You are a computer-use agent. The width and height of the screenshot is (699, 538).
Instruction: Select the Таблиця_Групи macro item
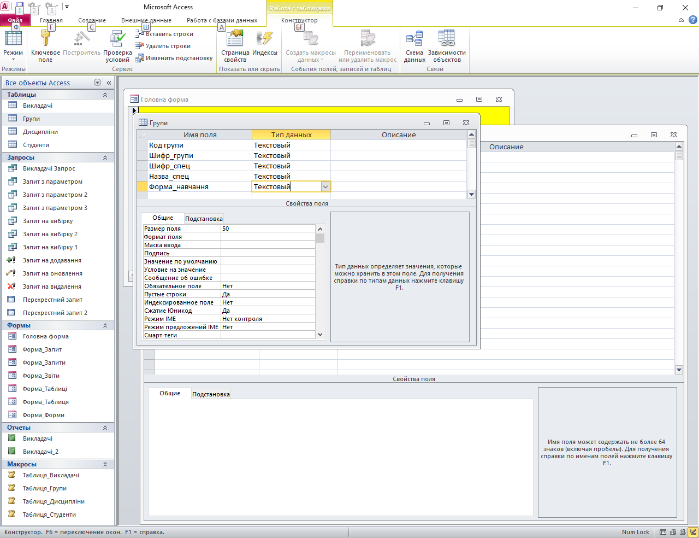tap(57, 488)
